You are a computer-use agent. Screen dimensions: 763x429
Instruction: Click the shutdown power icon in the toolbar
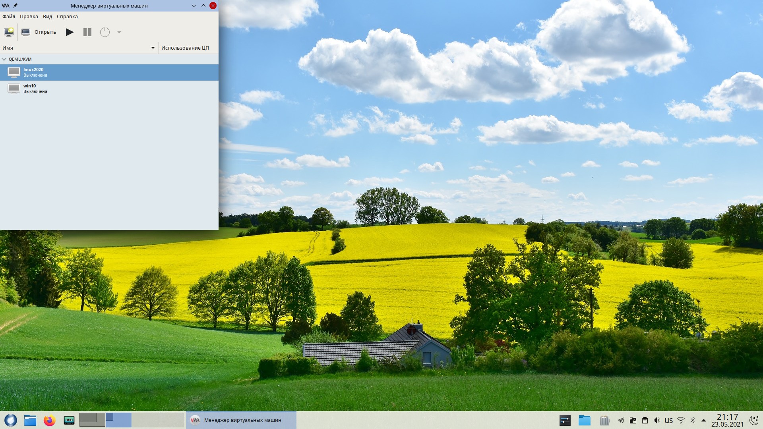coord(105,32)
